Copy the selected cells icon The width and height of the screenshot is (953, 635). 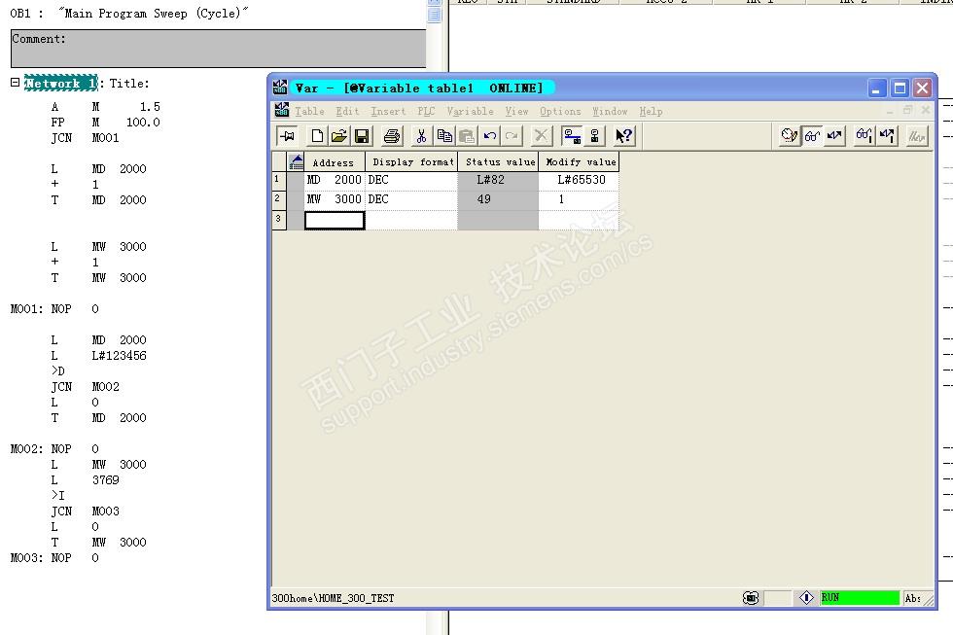[x=444, y=135]
